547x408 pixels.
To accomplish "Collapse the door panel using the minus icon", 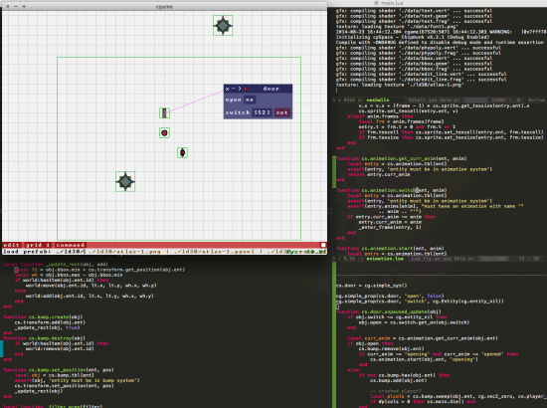I will point(234,89).
